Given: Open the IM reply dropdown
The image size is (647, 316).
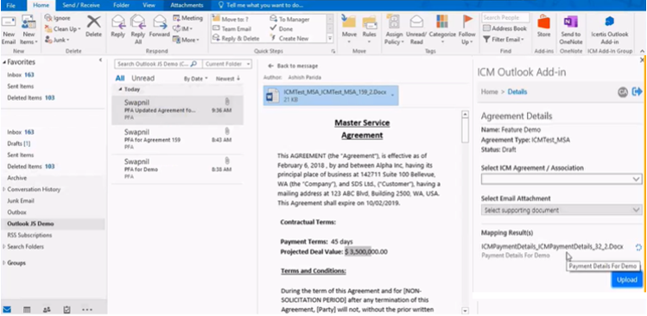Looking at the screenshot, I should 182,28.
